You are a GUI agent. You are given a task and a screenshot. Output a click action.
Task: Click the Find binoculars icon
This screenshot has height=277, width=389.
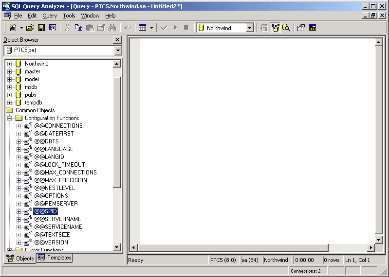pos(111,28)
